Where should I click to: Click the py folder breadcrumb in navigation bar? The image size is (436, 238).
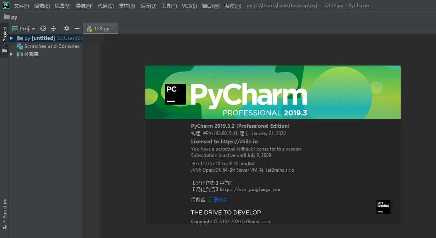click(10, 17)
